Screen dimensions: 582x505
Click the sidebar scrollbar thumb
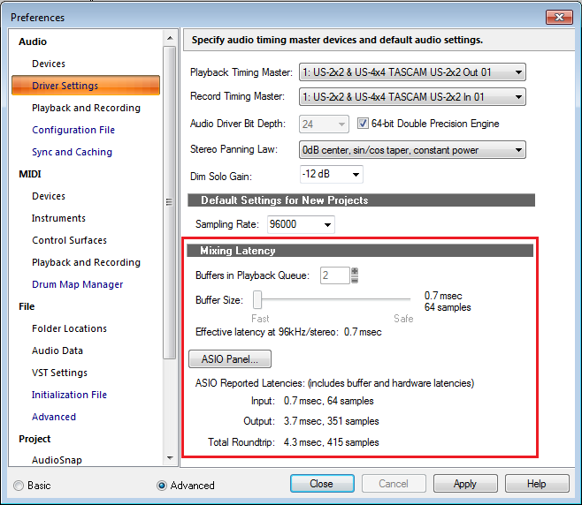point(170,202)
